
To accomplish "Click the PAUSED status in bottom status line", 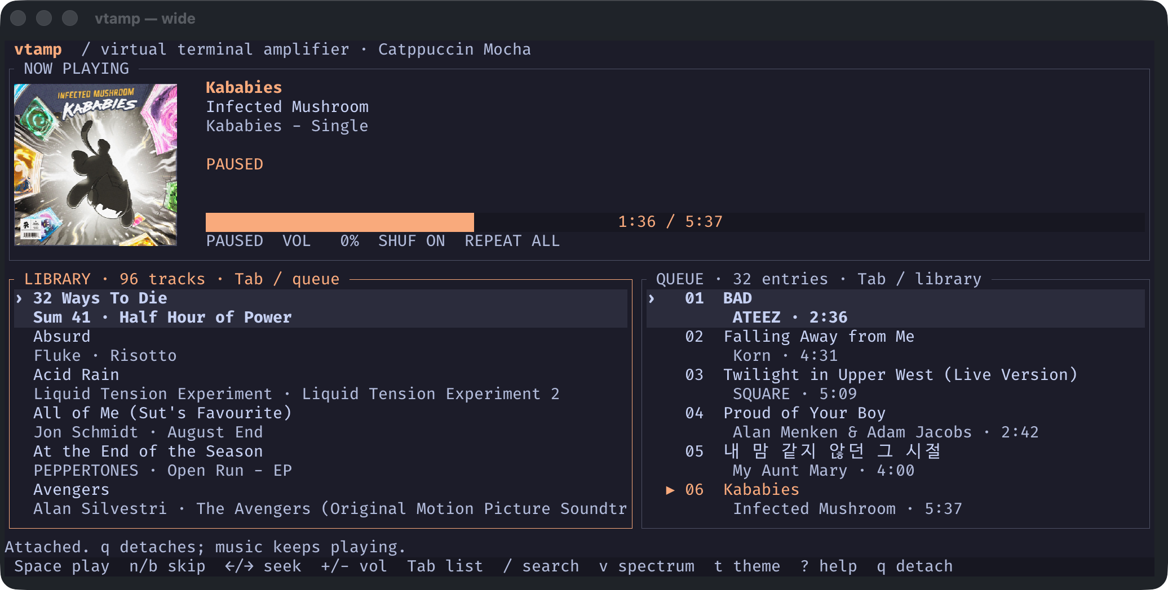I will coord(235,241).
